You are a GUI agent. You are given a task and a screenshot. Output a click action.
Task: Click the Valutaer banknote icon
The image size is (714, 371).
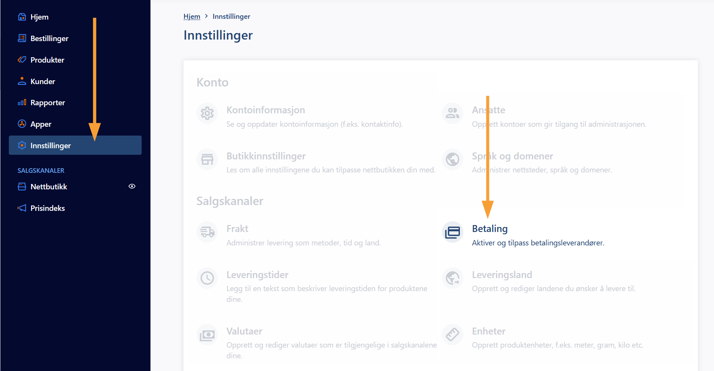tap(207, 335)
